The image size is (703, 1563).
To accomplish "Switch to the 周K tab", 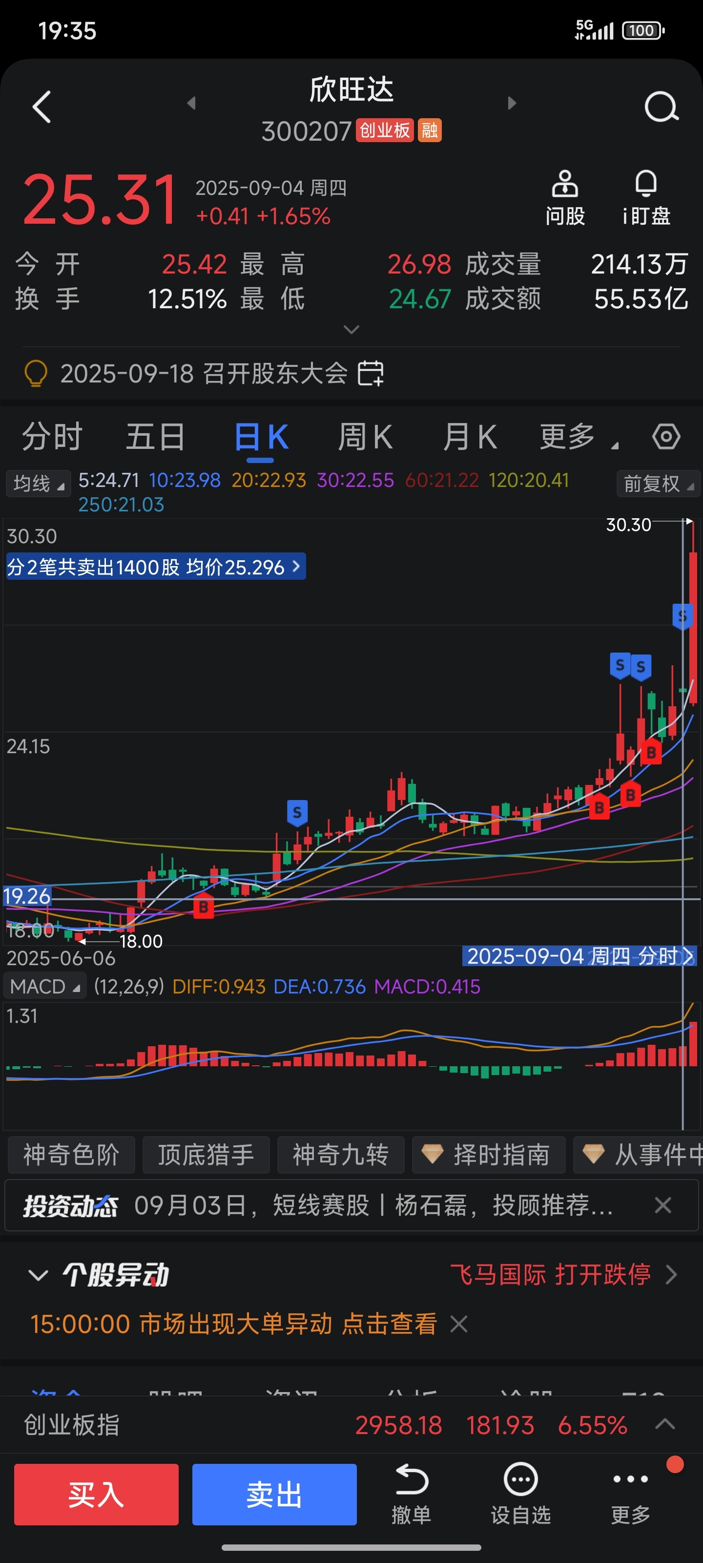I will point(365,436).
